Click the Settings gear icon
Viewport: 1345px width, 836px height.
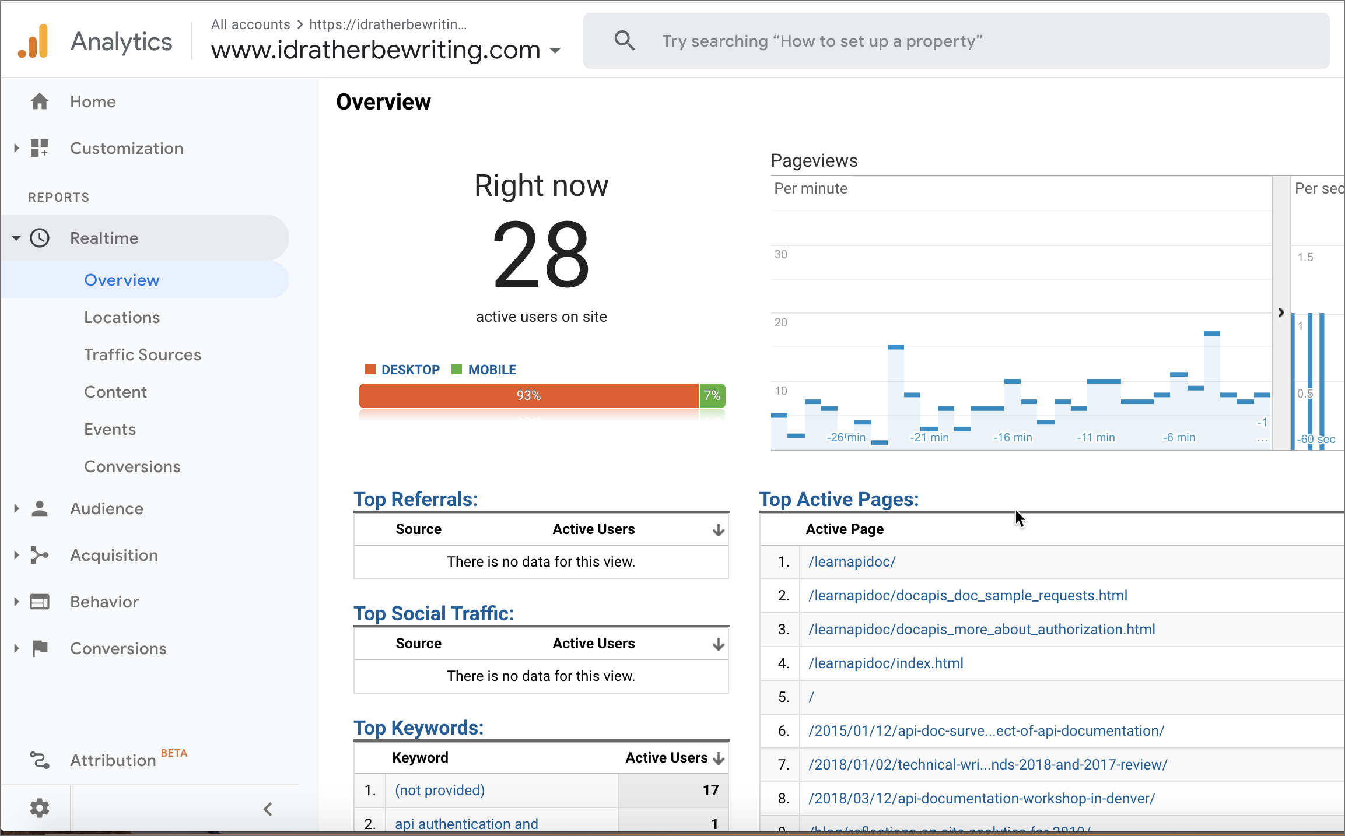pos(40,808)
